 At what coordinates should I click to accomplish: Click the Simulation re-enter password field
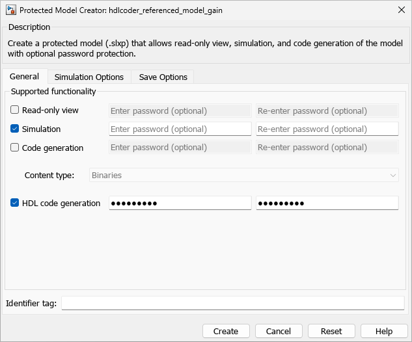(327, 129)
